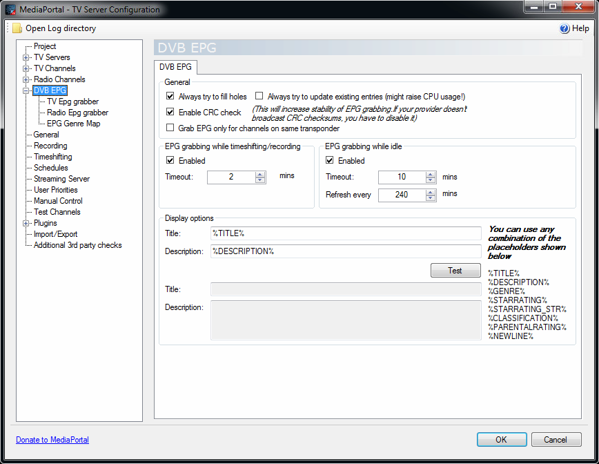The width and height of the screenshot is (599, 464).
Task: Expand the Plugins tree node
Action: [26, 224]
